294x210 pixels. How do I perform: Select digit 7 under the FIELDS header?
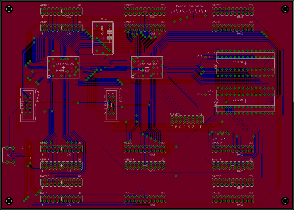(x=172, y=127)
